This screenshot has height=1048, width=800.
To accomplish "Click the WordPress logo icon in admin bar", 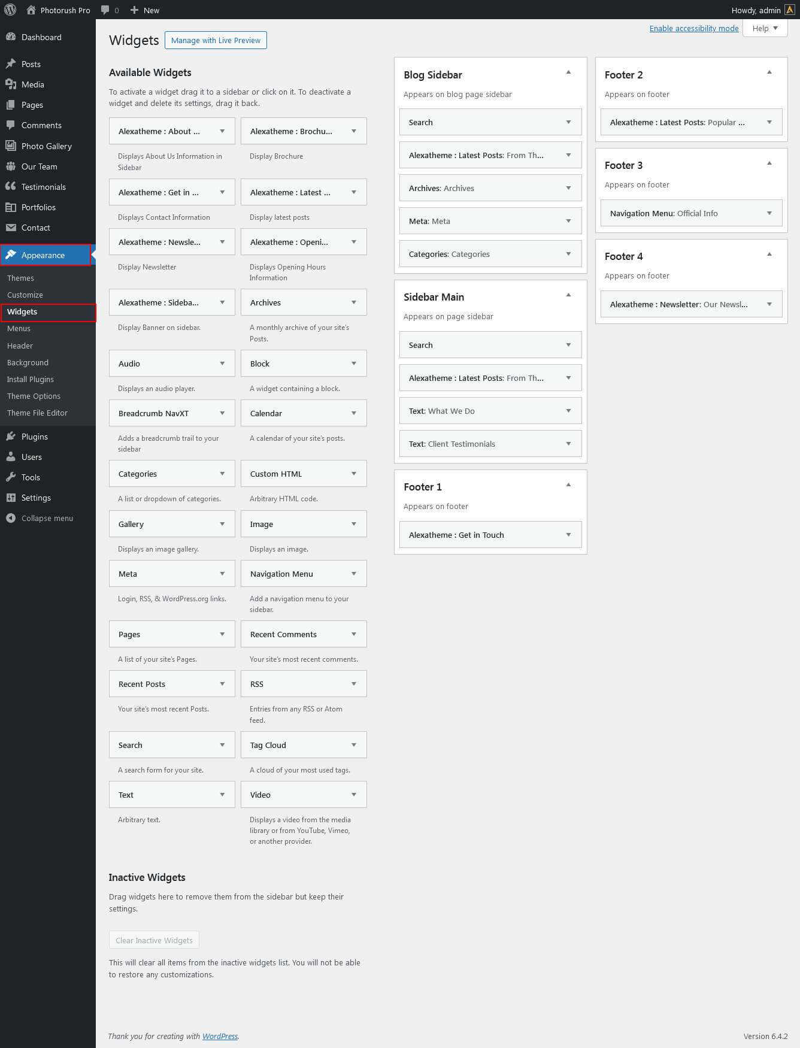I will click(10, 10).
